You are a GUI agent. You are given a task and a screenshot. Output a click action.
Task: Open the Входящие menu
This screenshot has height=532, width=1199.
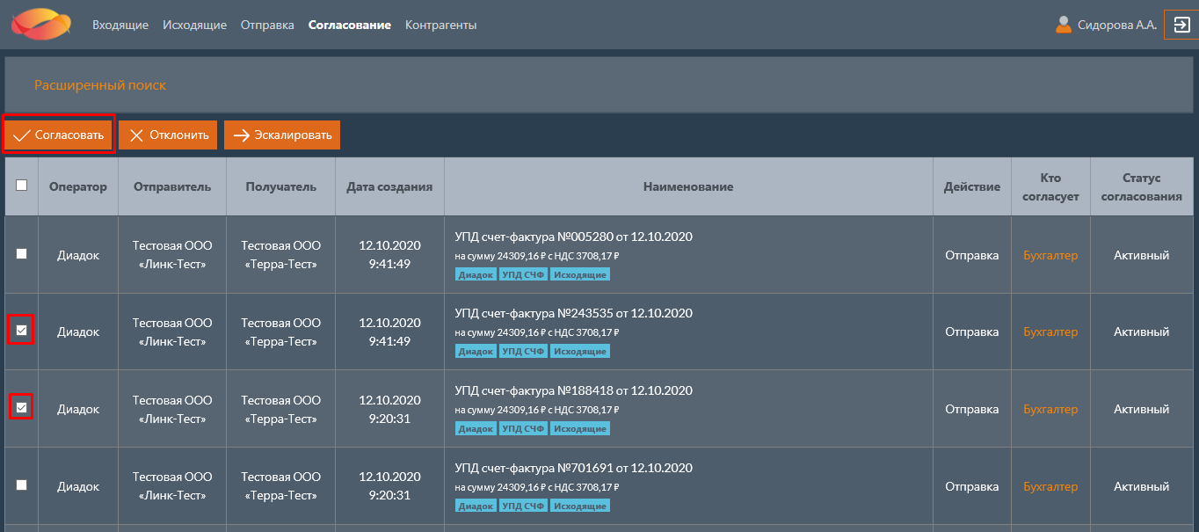[120, 25]
